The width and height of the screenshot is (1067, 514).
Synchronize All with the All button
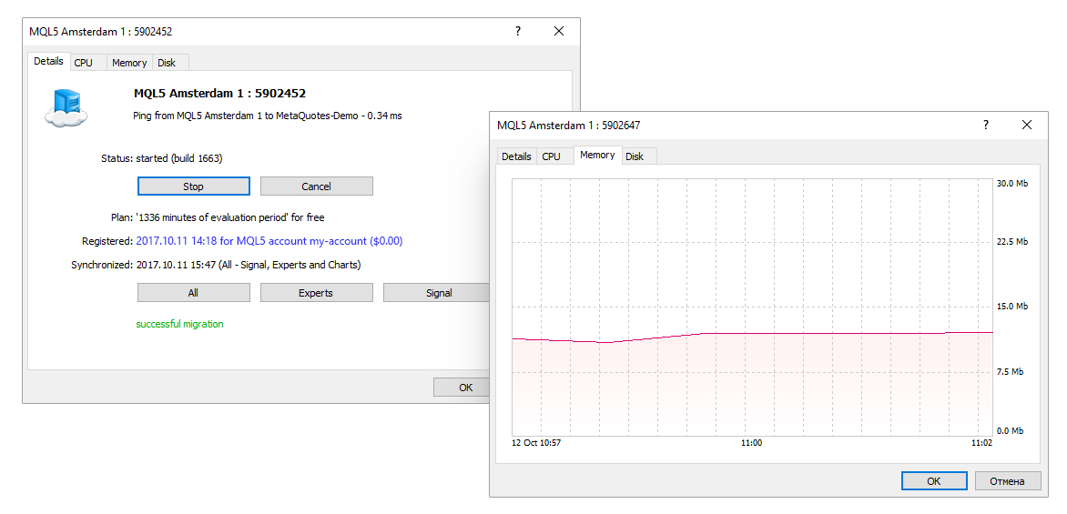coord(193,293)
